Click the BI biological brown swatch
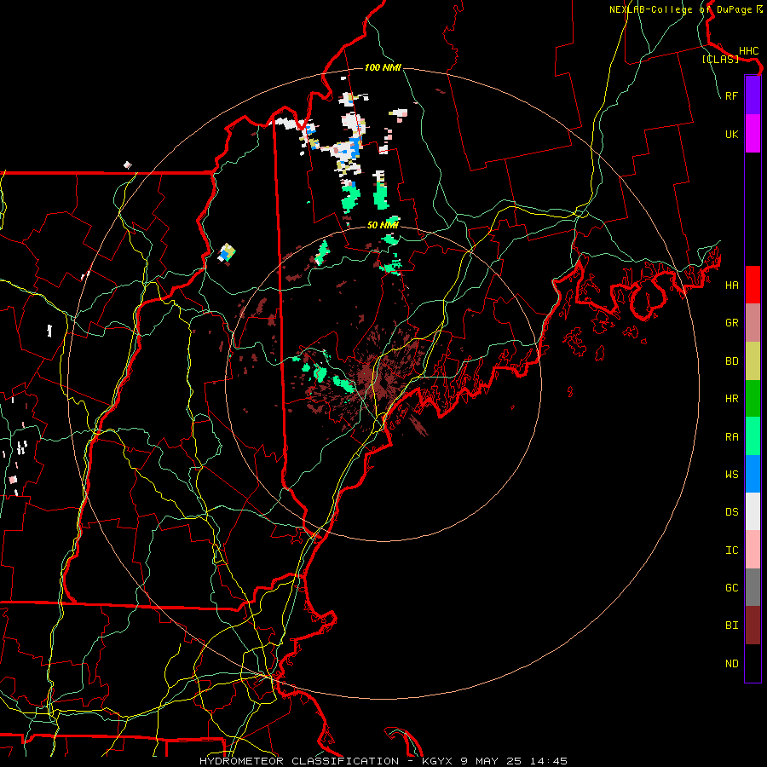Image resolution: width=767 pixels, height=767 pixels. click(x=753, y=626)
